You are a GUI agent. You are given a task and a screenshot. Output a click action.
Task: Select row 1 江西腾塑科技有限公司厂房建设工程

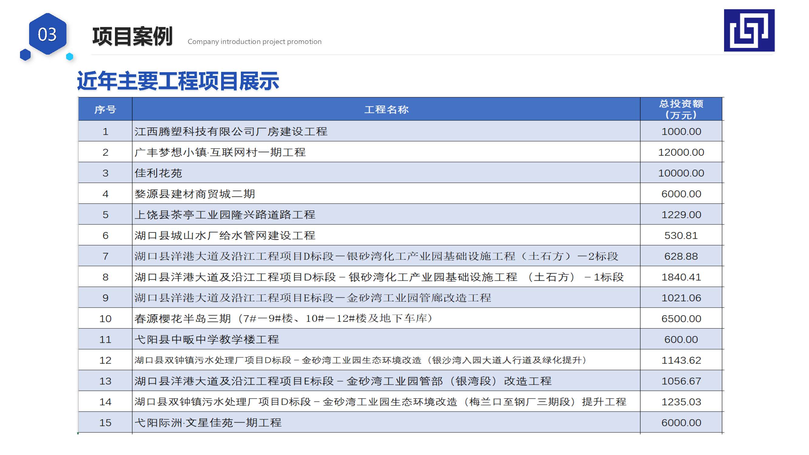231,131
